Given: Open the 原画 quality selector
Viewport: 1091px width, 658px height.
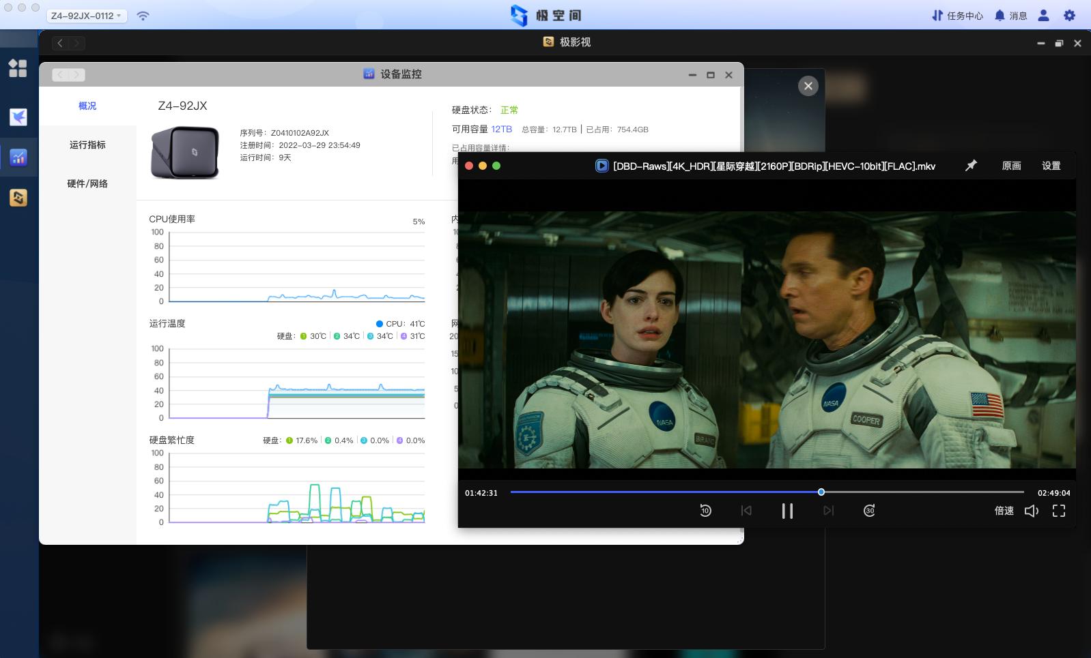Looking at the screenshot, I should tap(1011, 166).
